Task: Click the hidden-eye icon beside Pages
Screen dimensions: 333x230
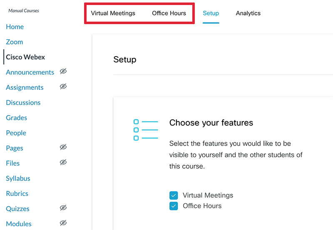Action: coord(63,147)
